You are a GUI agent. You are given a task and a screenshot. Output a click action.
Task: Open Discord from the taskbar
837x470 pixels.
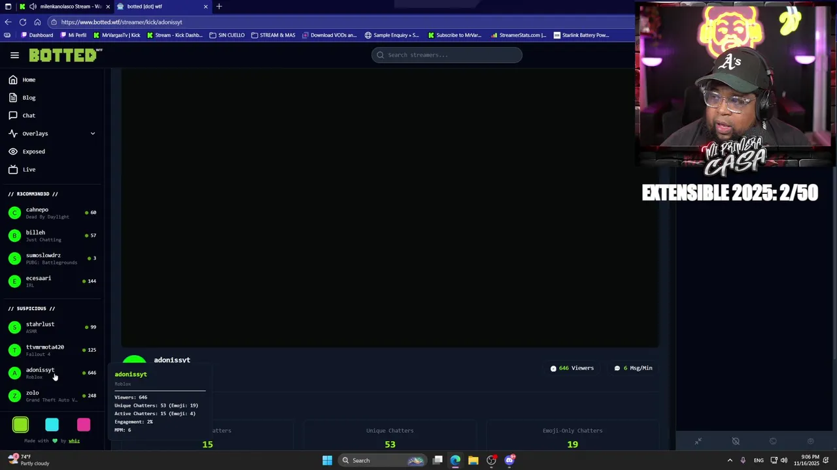click(509, 460)
